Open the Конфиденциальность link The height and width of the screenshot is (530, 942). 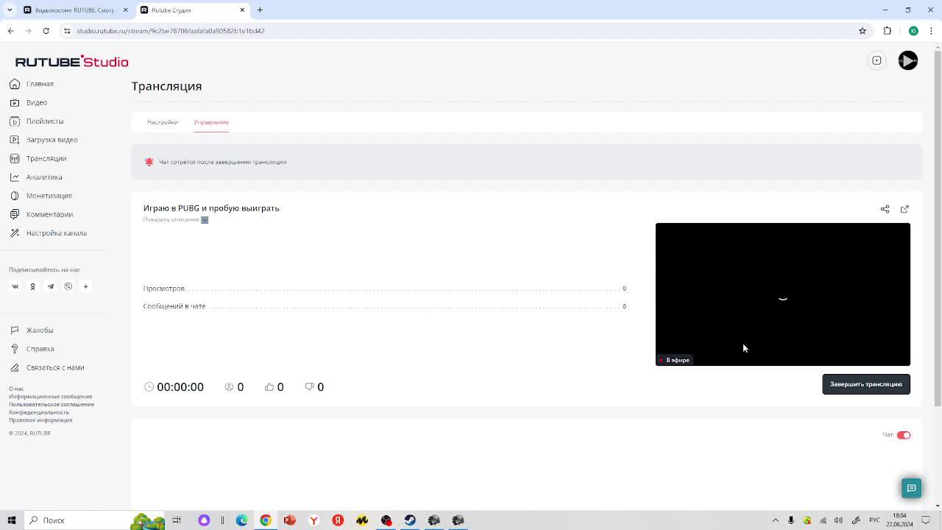click(x=39, y=412)
